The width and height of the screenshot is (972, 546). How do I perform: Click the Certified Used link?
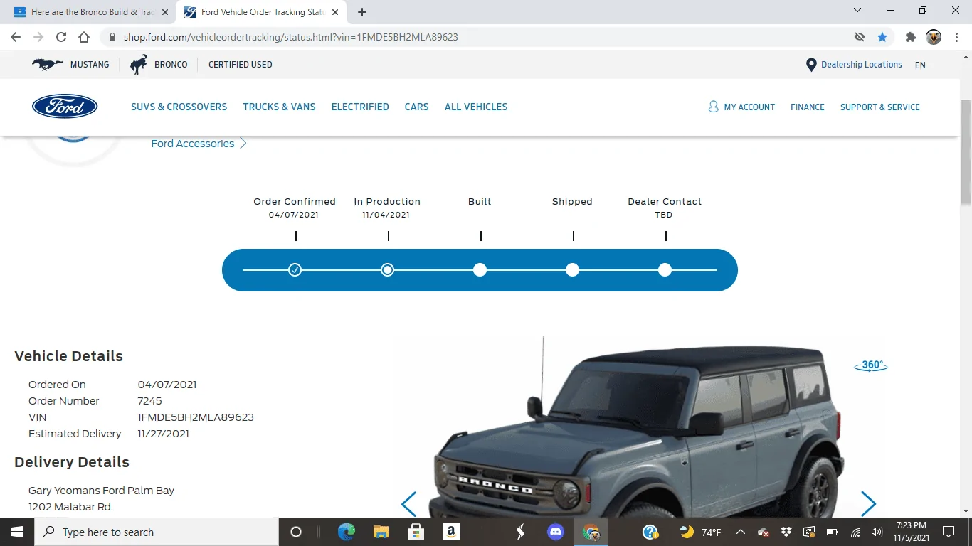240,64
